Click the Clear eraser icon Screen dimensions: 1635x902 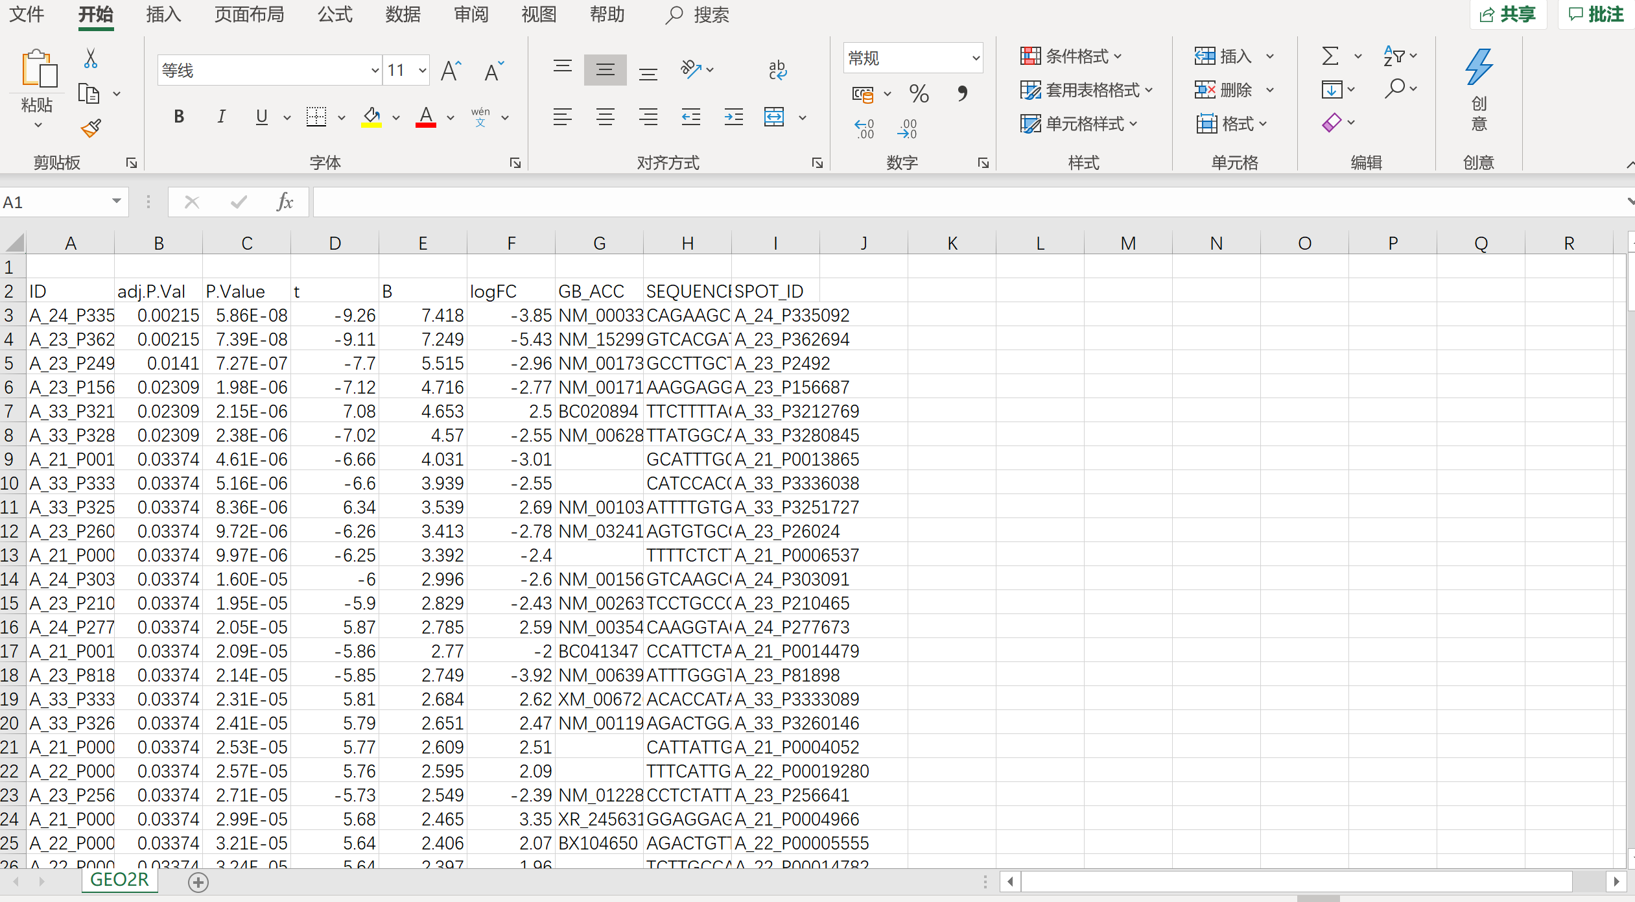(1332, 122)
